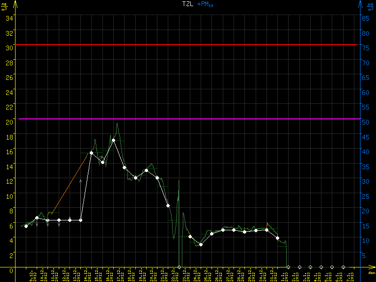Click the 17.12.2012 date label

(119, 275)
